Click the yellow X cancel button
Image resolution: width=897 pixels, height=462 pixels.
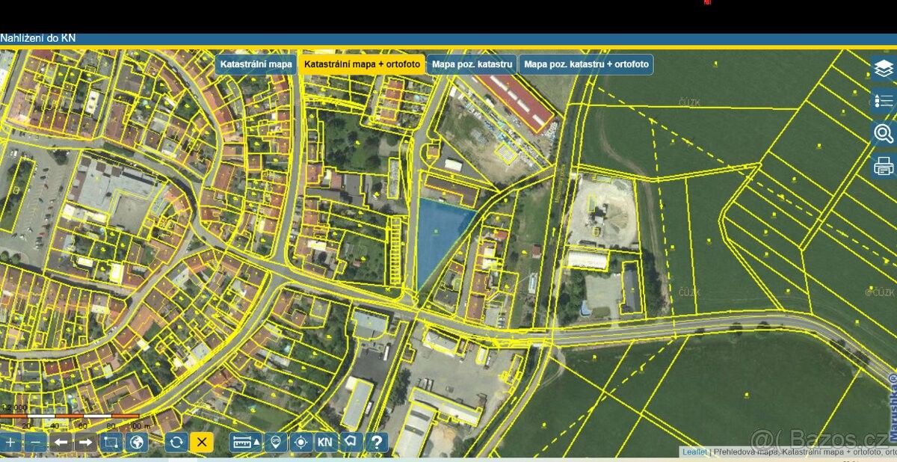pos(201,442)
